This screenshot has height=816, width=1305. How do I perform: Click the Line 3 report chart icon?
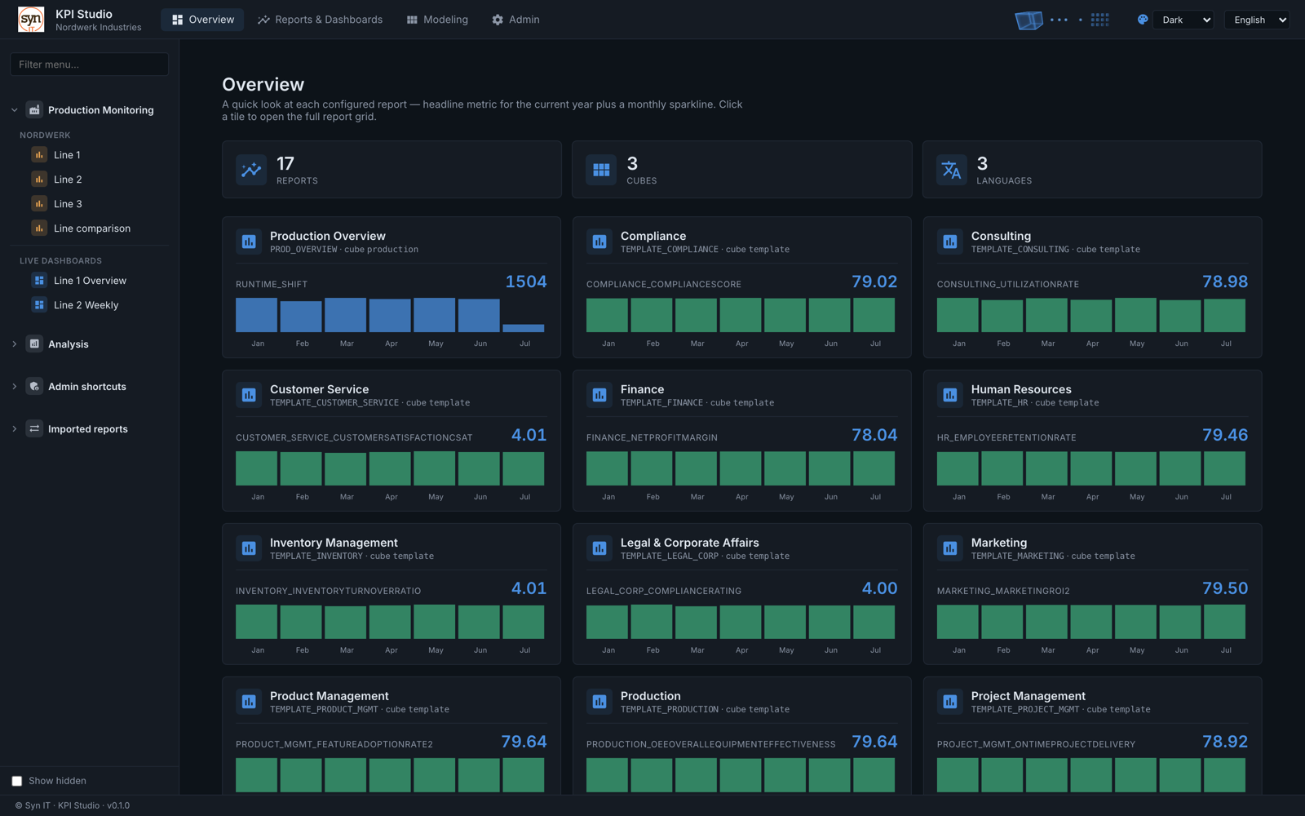point(39,203)
